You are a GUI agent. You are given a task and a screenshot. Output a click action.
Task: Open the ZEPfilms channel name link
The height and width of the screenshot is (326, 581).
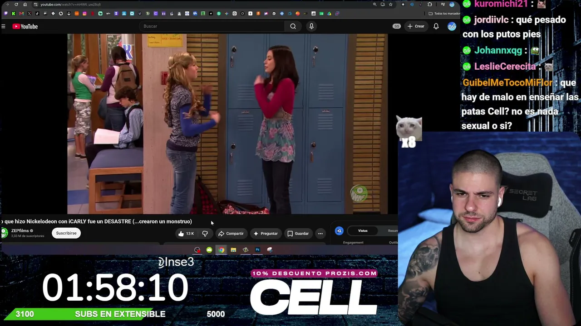(20, 231)
